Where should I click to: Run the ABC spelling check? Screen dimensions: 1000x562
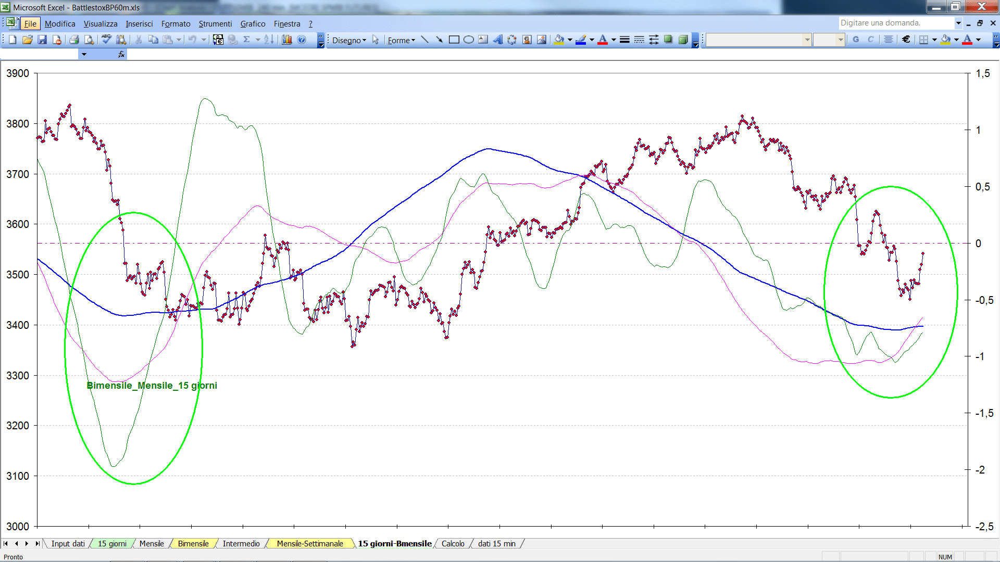click(x=106, y=40)
